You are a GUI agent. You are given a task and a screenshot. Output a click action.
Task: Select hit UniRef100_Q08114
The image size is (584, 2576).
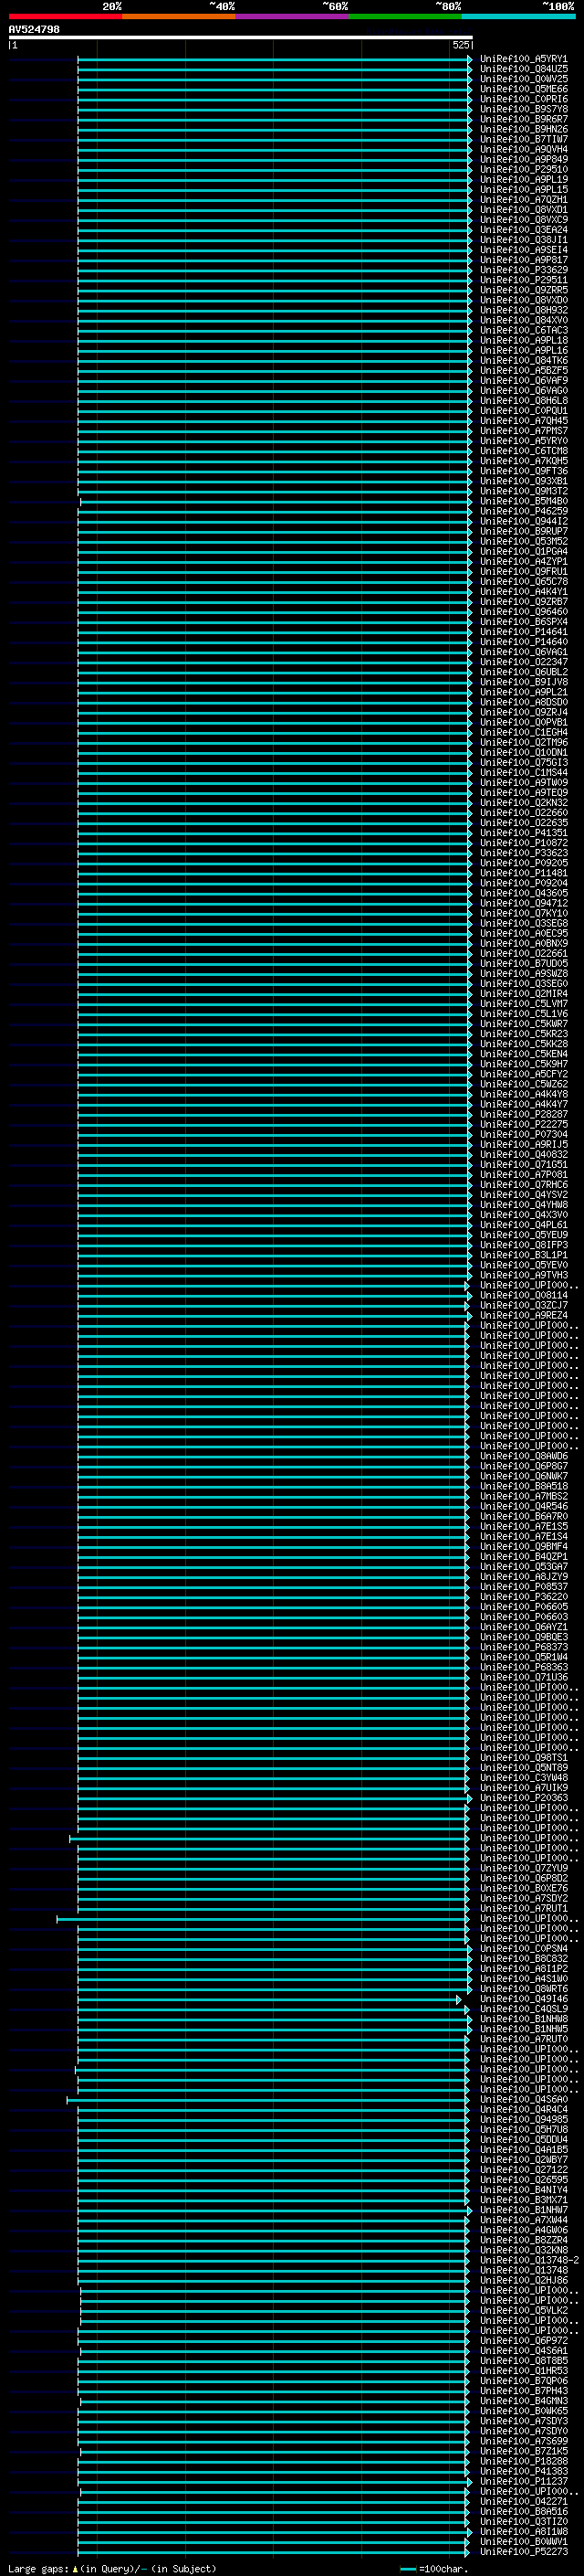523,1295
